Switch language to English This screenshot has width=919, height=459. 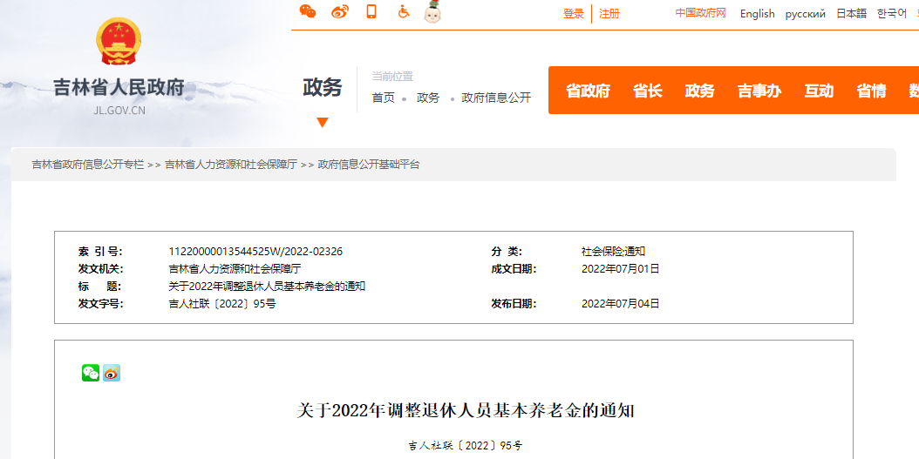pyautogui.click(x=757, y=13)
